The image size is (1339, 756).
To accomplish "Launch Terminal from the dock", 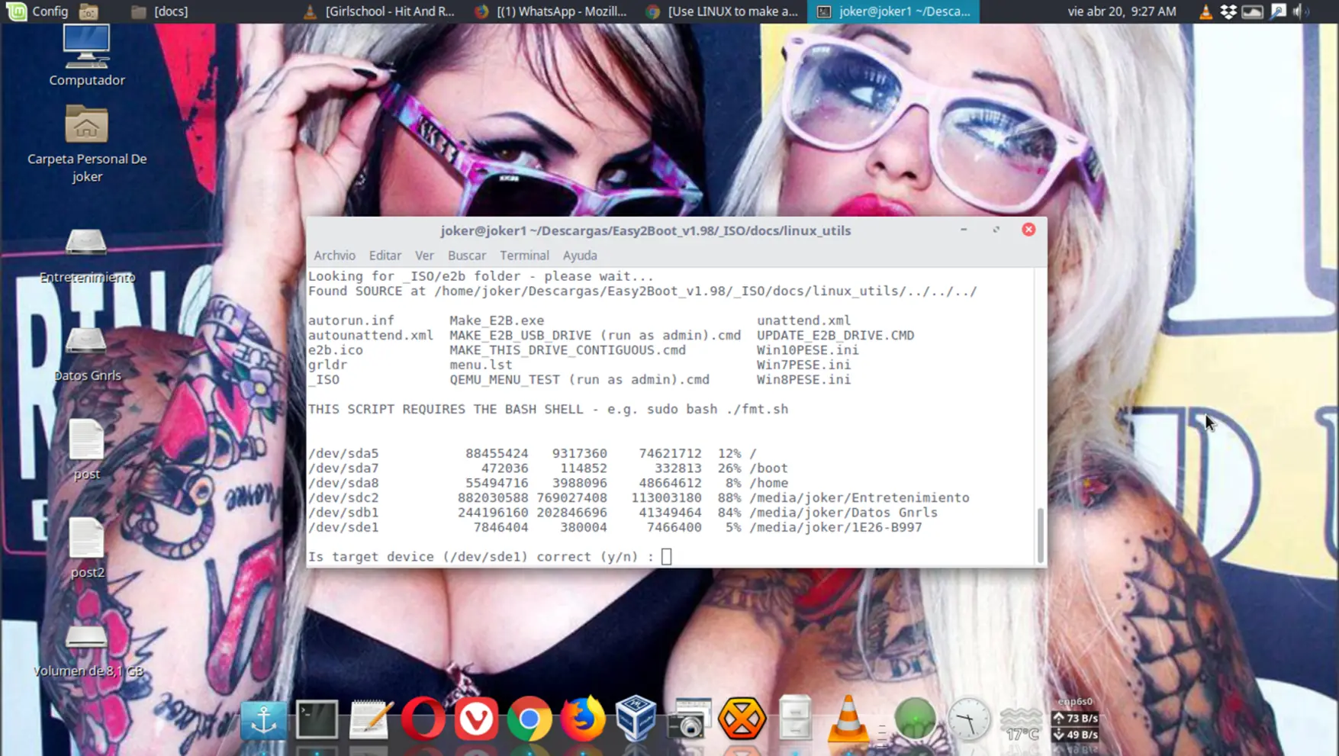I will [317, 719].
